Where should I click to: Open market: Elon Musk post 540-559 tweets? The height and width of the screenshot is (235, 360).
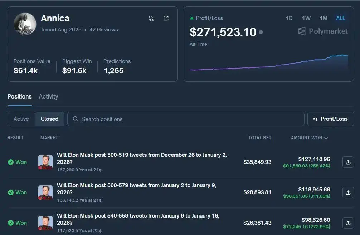click(x=138, y=219)
